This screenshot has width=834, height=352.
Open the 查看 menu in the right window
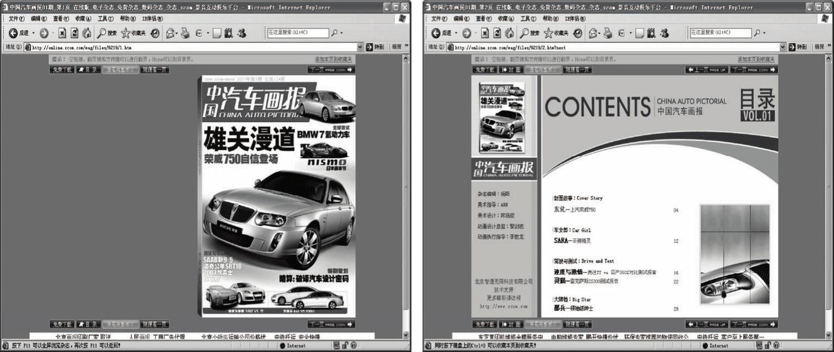pyautogui.click(x=484, y=18)
